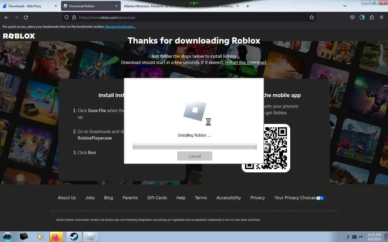
Task: Click the installer progress bar
Action: pyautogui.click(x=195, y=147)
